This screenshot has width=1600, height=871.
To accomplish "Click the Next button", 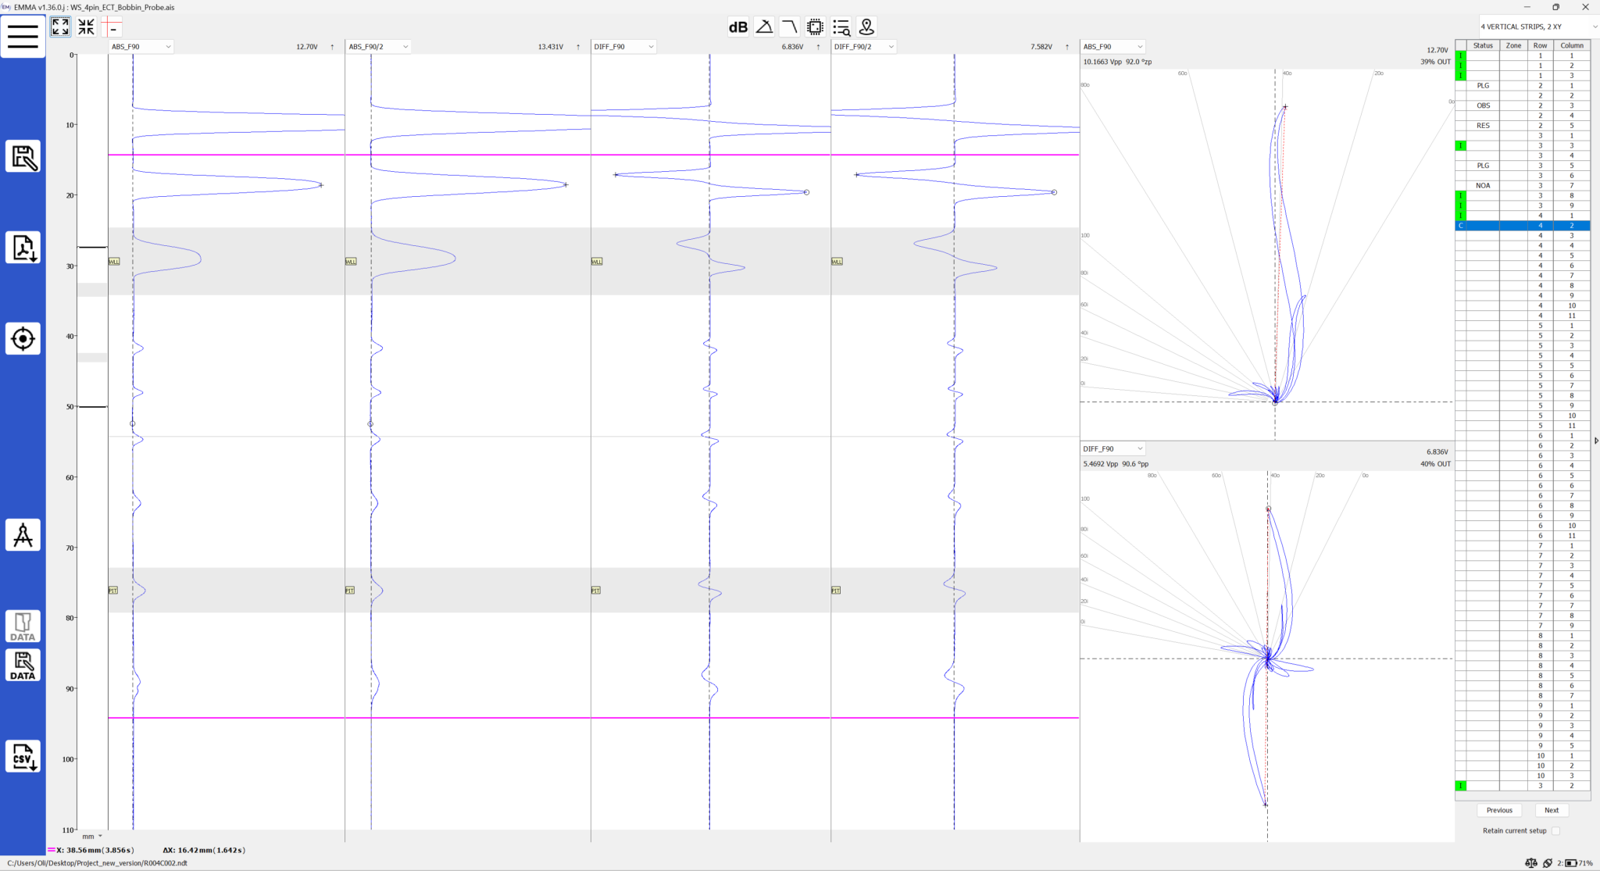I will (x=1552, y=810).
